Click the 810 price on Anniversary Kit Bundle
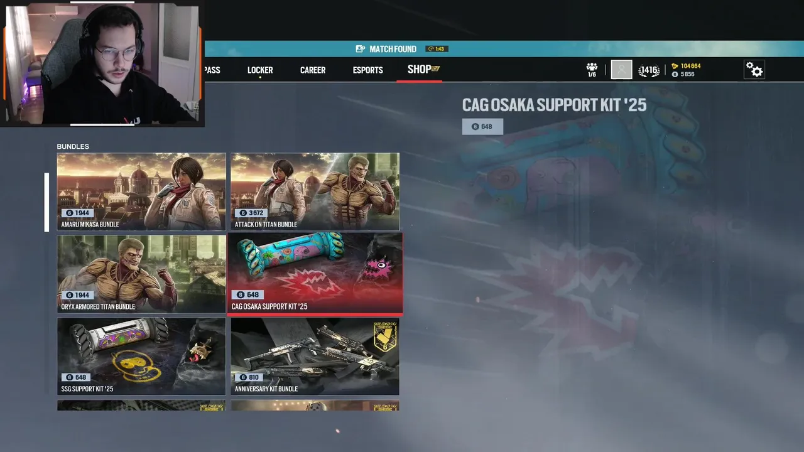This screenshot has width=804, height=452. pyautogui.click(x=247, y=377)
